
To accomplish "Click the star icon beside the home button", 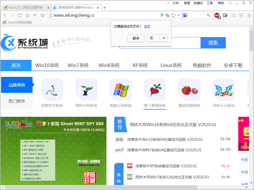I will point(42,15).
